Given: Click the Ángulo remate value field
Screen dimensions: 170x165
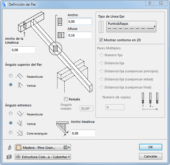Looking at the screenshot, I should 86,109.
